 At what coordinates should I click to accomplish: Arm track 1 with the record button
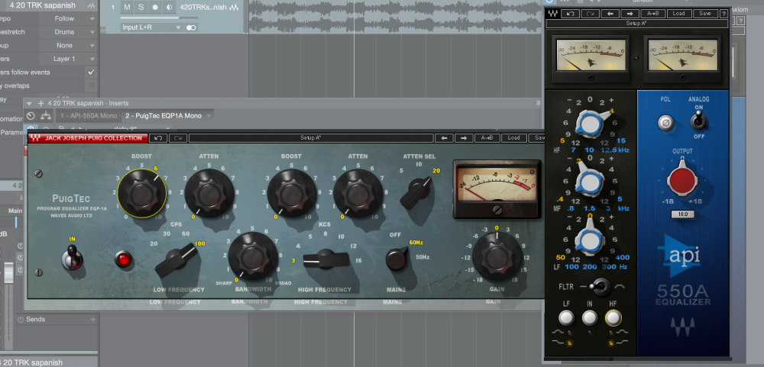pyautogui.click(x=155, y=7)
